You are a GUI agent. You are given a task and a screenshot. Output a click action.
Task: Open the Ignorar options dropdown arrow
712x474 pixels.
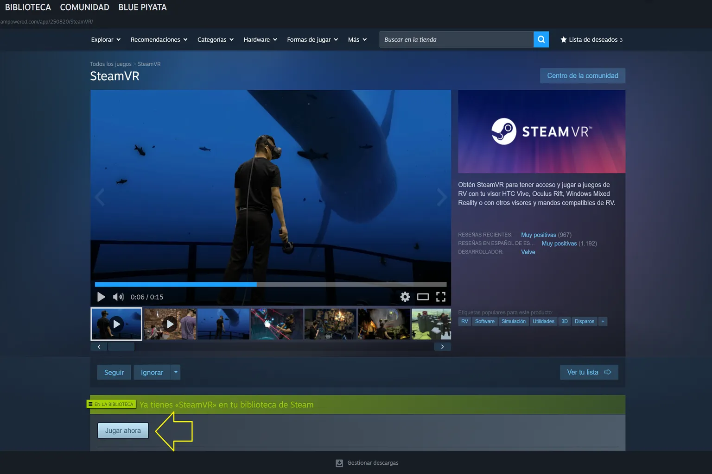coord(176,372)
